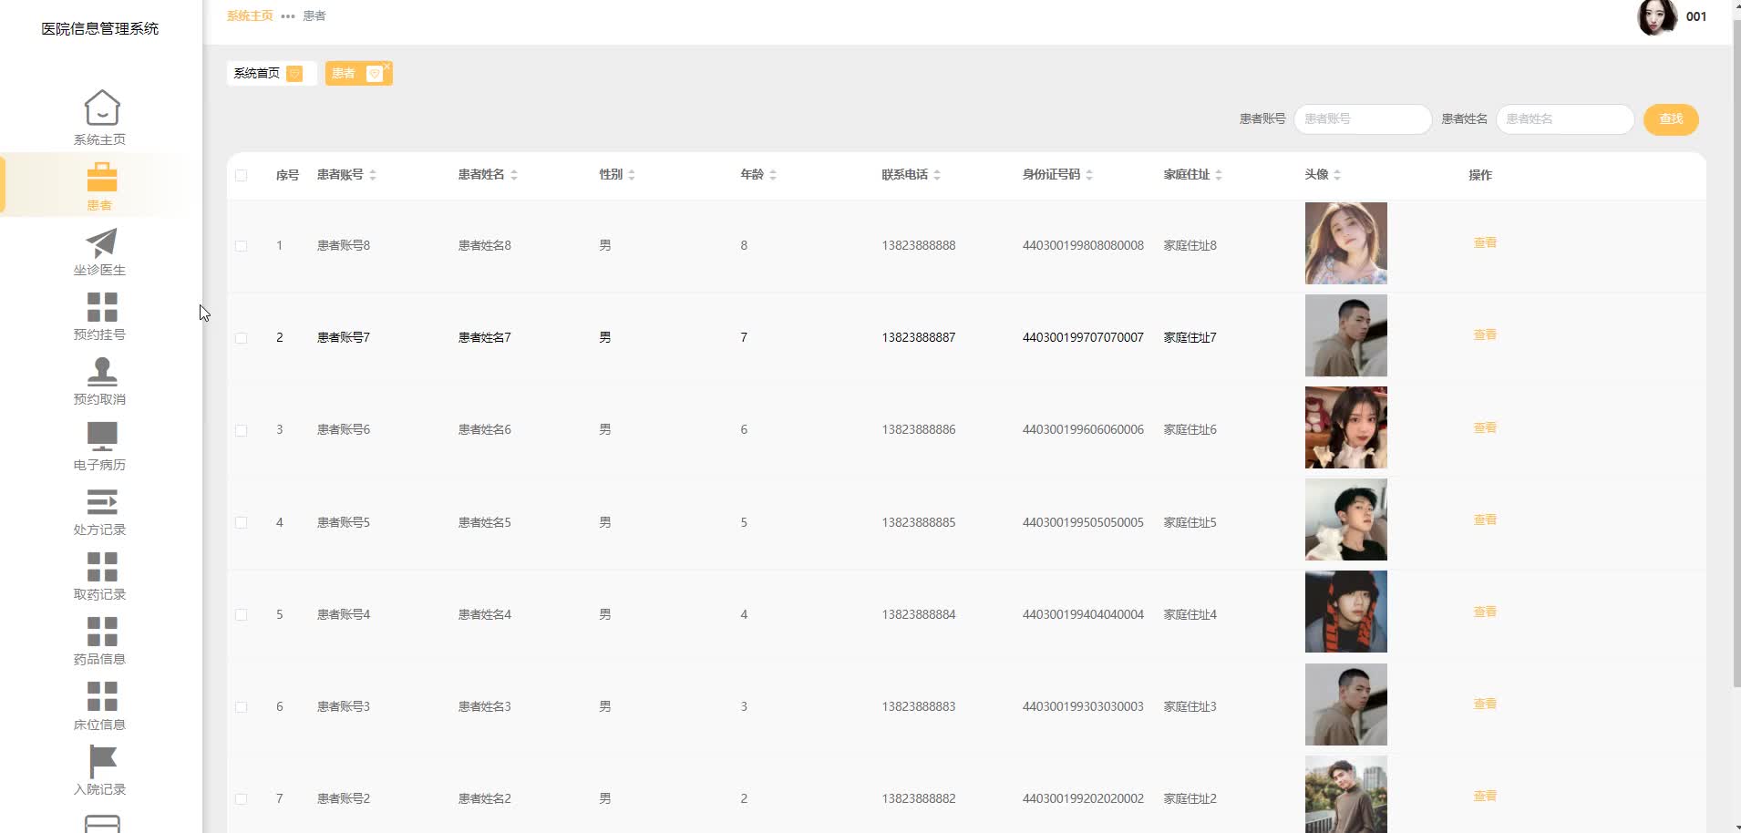The height and width of the screenshot is (833, 1741).
Task: Open the 入院记录 admission records icon
Action: pyautogui.click(x=101, y=759)
